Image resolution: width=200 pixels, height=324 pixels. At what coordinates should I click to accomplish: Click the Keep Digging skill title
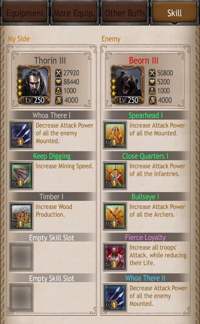52,156
